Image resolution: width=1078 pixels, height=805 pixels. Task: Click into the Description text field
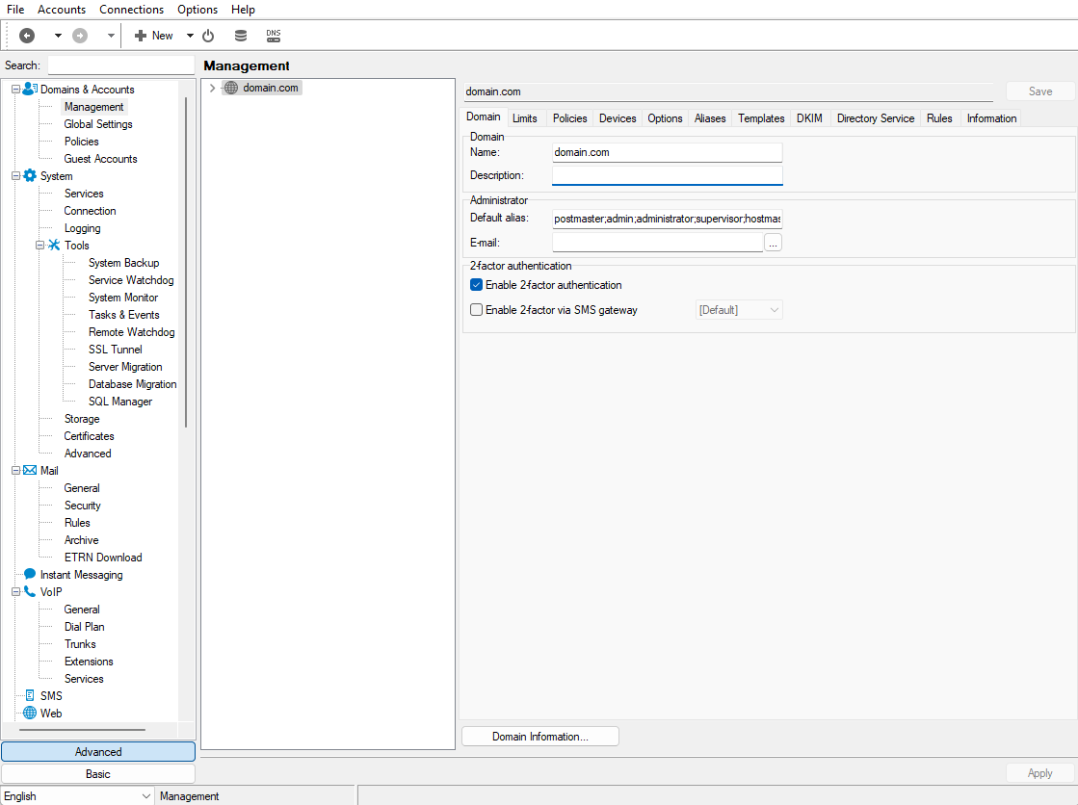[x=667, y=175]
